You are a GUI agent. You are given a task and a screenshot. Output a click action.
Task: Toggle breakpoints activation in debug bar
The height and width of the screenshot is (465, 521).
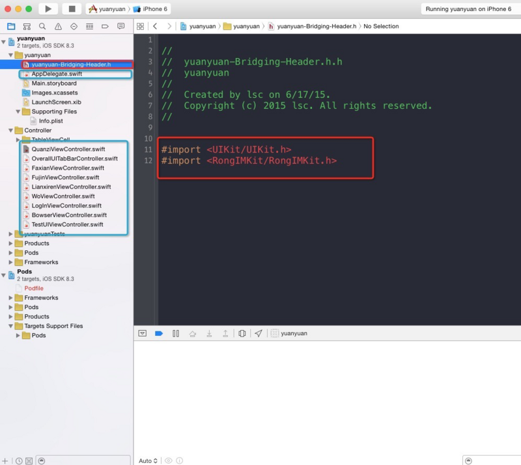pos(159,333)
